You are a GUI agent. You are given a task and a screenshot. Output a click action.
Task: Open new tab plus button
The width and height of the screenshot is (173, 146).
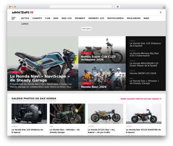click(164, 8)
